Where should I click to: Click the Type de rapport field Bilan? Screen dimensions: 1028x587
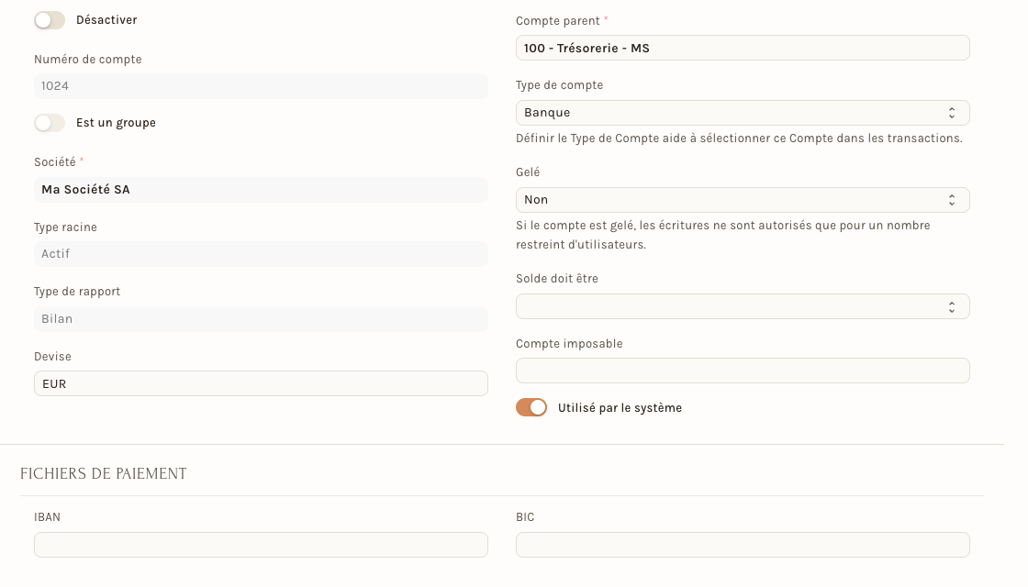click(x=261, y=319)
